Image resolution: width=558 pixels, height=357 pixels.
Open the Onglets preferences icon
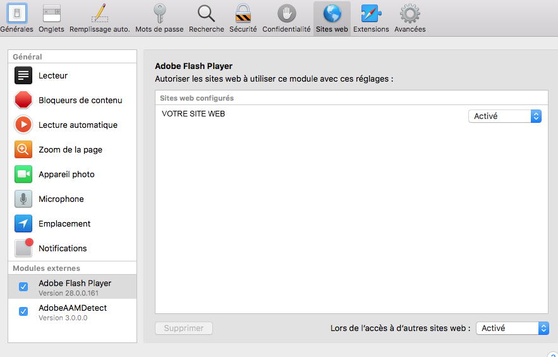point(52,13)
